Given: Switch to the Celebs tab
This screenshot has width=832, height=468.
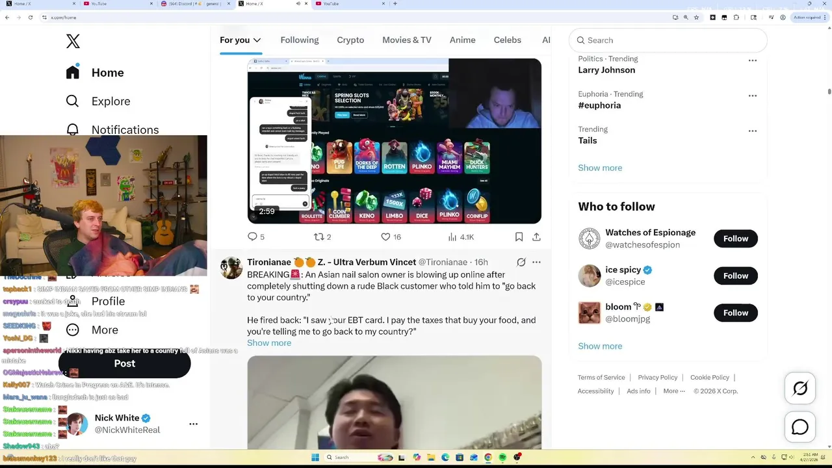Looking at the screenshot, I should (508, 40).
